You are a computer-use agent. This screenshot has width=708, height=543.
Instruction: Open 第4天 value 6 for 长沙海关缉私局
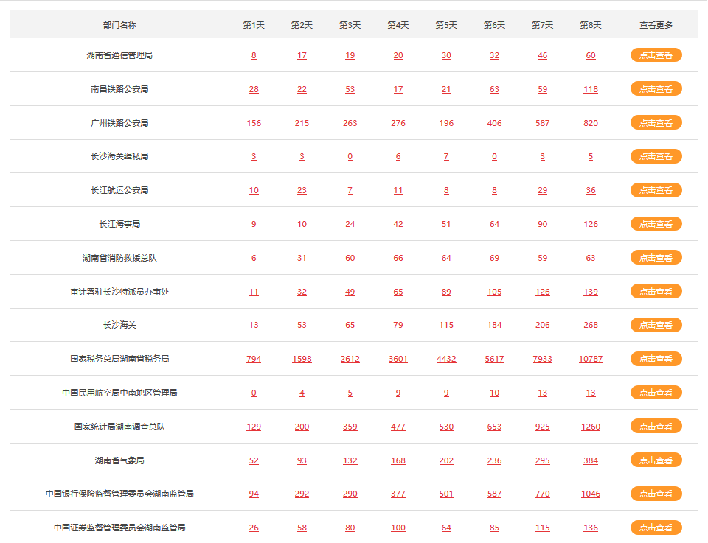(398, 156)
